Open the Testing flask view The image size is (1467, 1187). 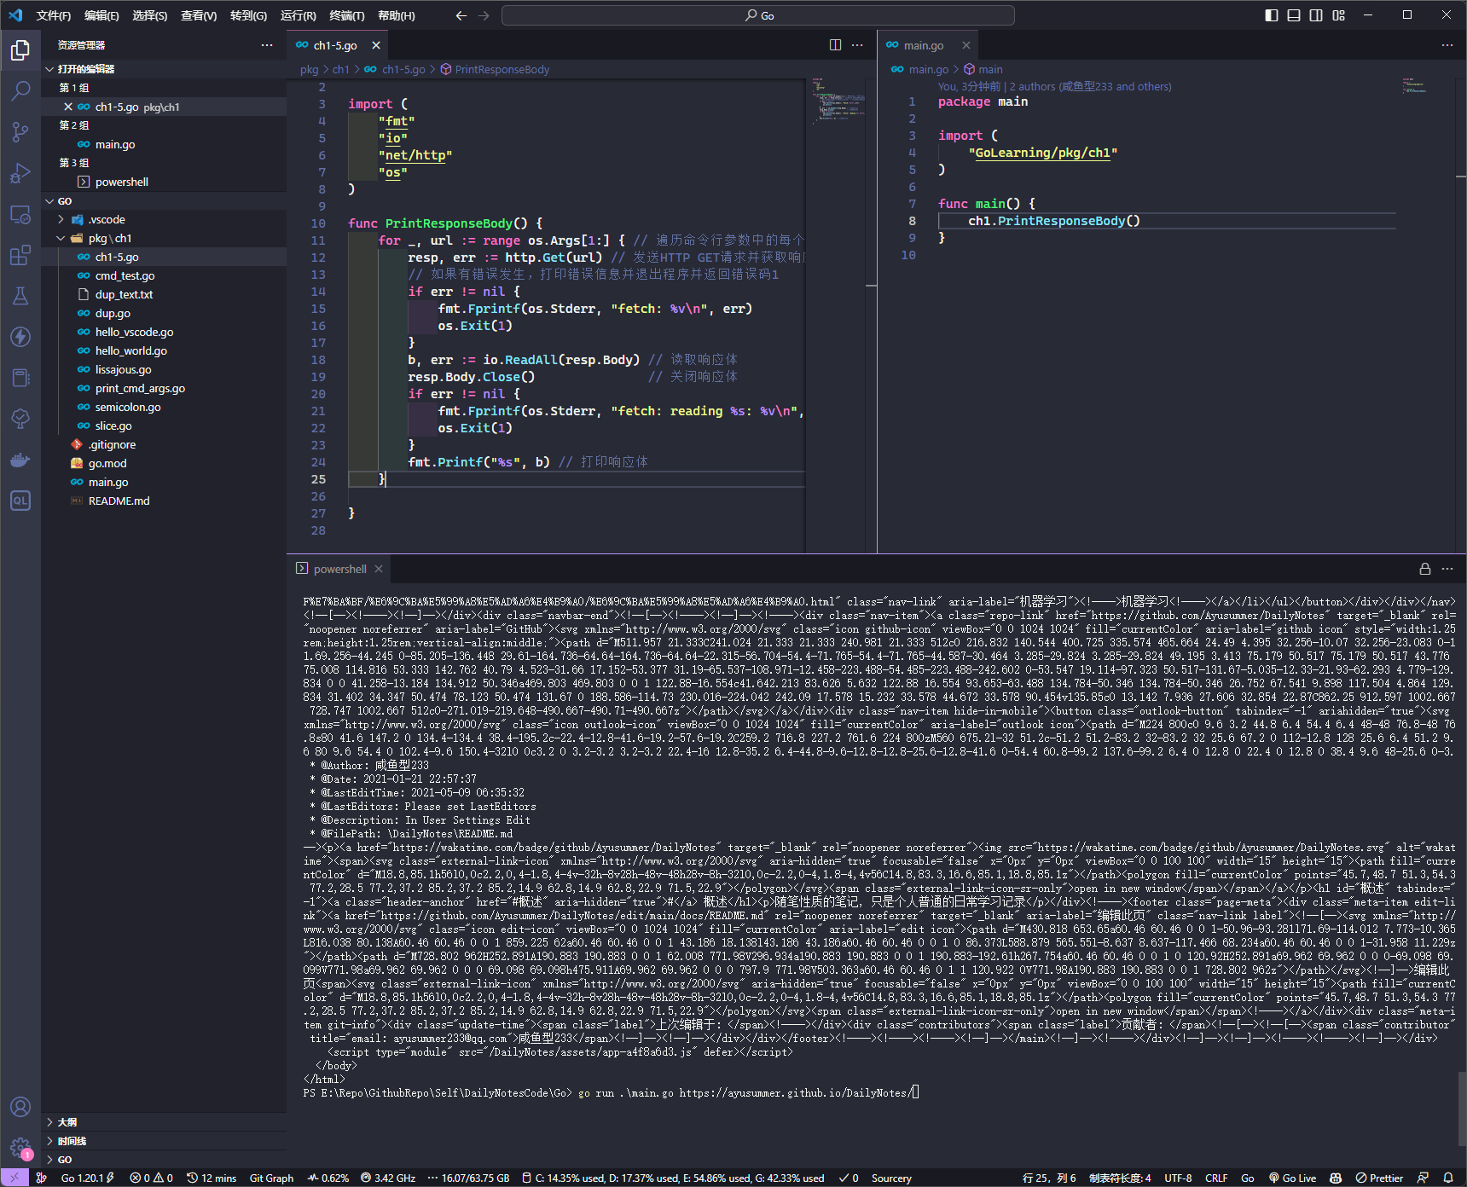tap(20, 296)
